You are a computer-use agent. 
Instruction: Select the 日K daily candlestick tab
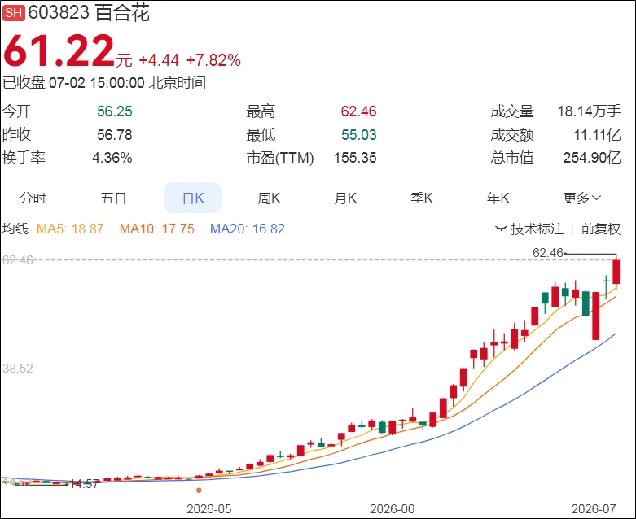click(193, 198)
